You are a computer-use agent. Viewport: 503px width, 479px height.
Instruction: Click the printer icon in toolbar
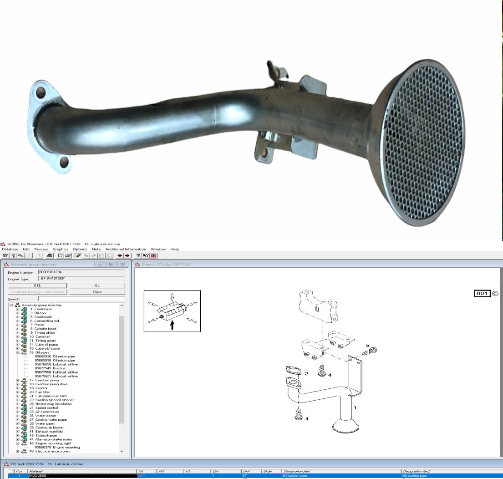50,256
